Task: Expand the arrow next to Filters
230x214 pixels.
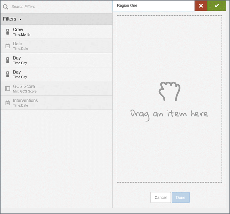Action: (x=20, y=19)
